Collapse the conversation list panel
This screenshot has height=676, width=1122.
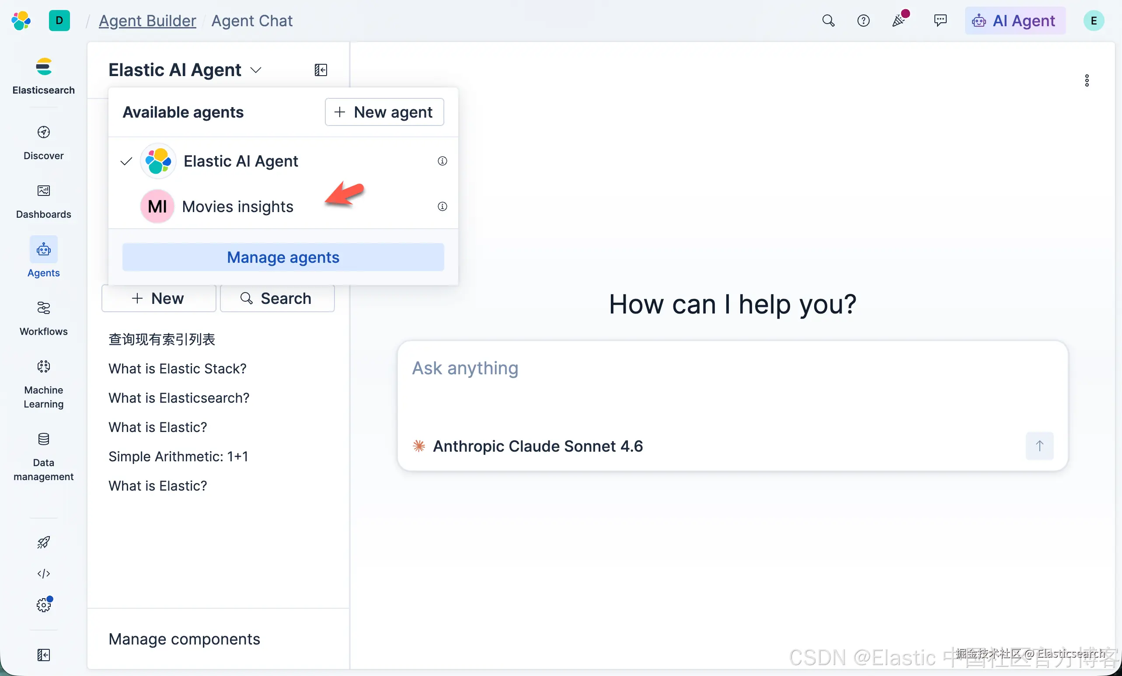click(x=321, y=70)
